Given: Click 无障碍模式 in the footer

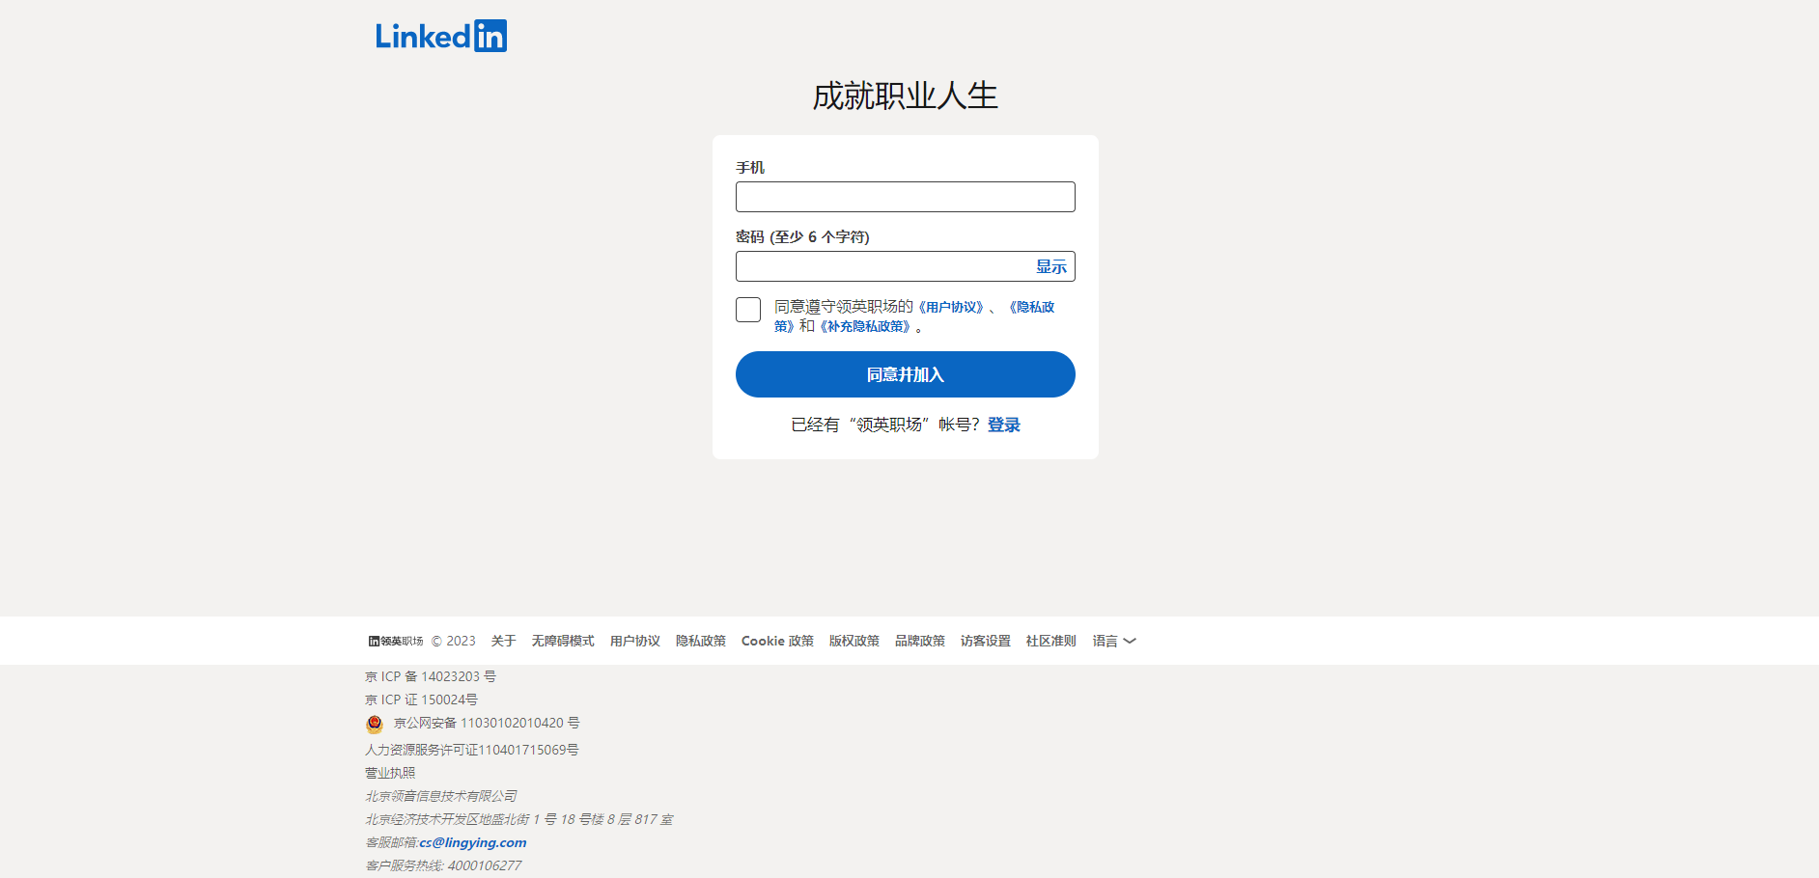Looking at the screenshot, I should (563, 640).
